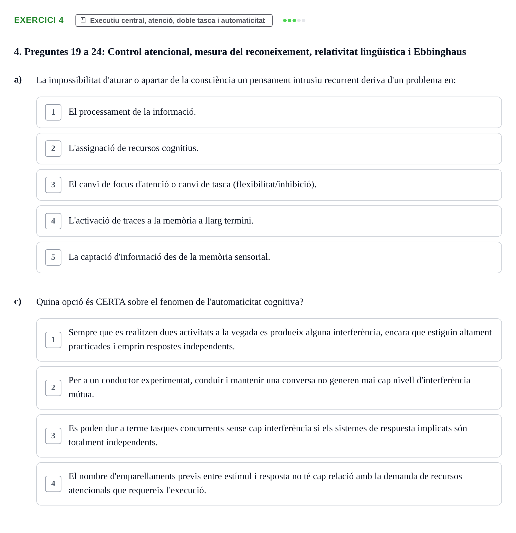Click number box 2 in question c
The image size is (516, 533).
pyautogui.click(x=53, y=388)
